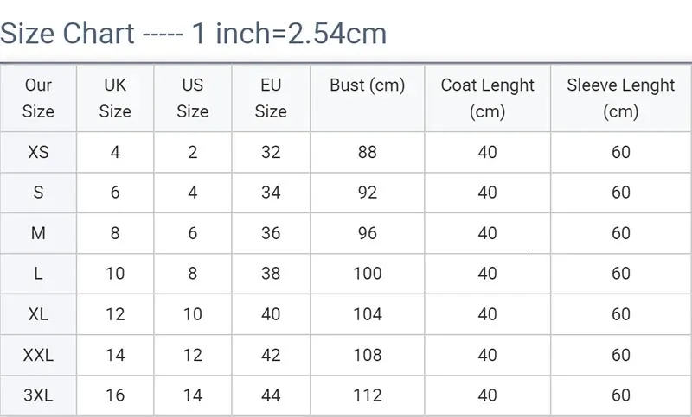The width and height of the screenshot is (692, 417).
Task: Click EU size 38 cell
Action: (271, 274)
